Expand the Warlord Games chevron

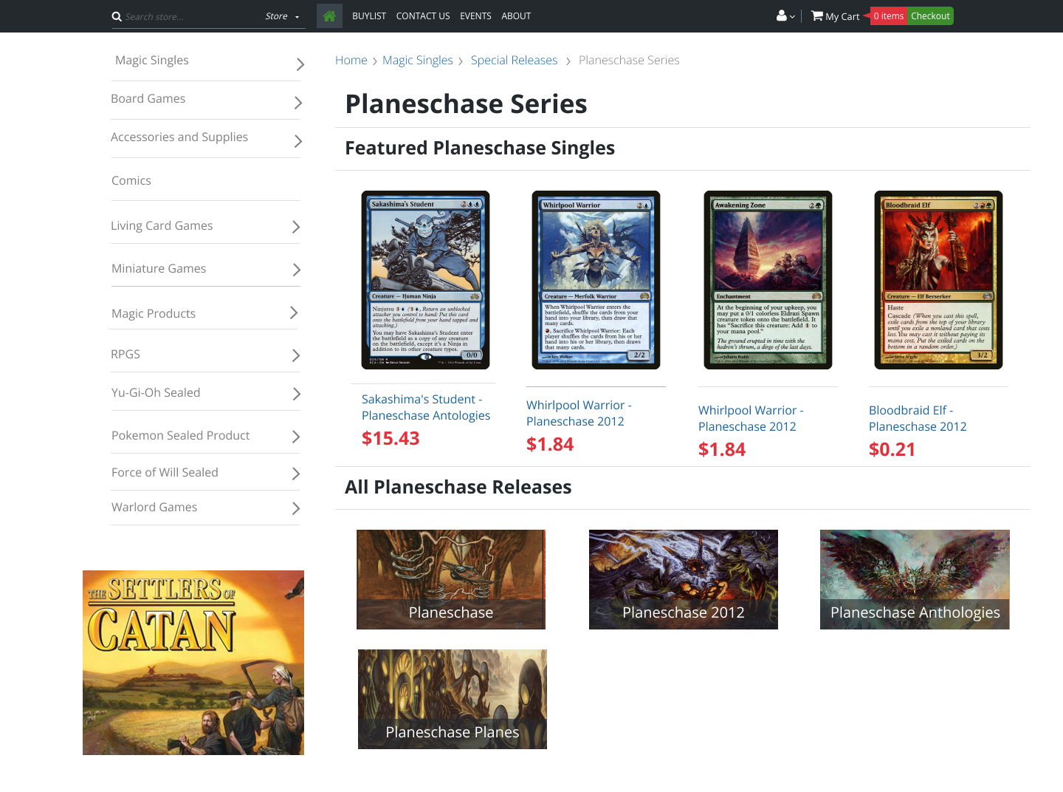click(x=295, y=508)
